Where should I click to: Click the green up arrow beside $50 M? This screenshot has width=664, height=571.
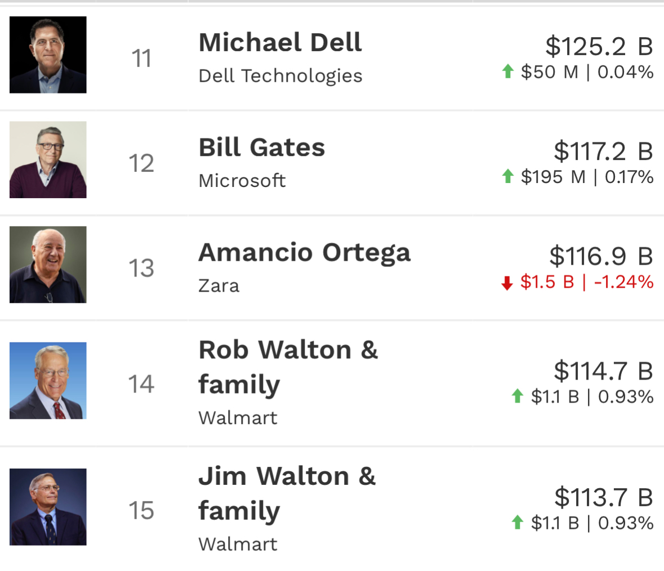pyautogui.click(x=508, y=71)
